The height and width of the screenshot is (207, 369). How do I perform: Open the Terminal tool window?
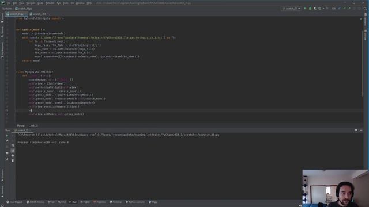(x=115, y=202)
